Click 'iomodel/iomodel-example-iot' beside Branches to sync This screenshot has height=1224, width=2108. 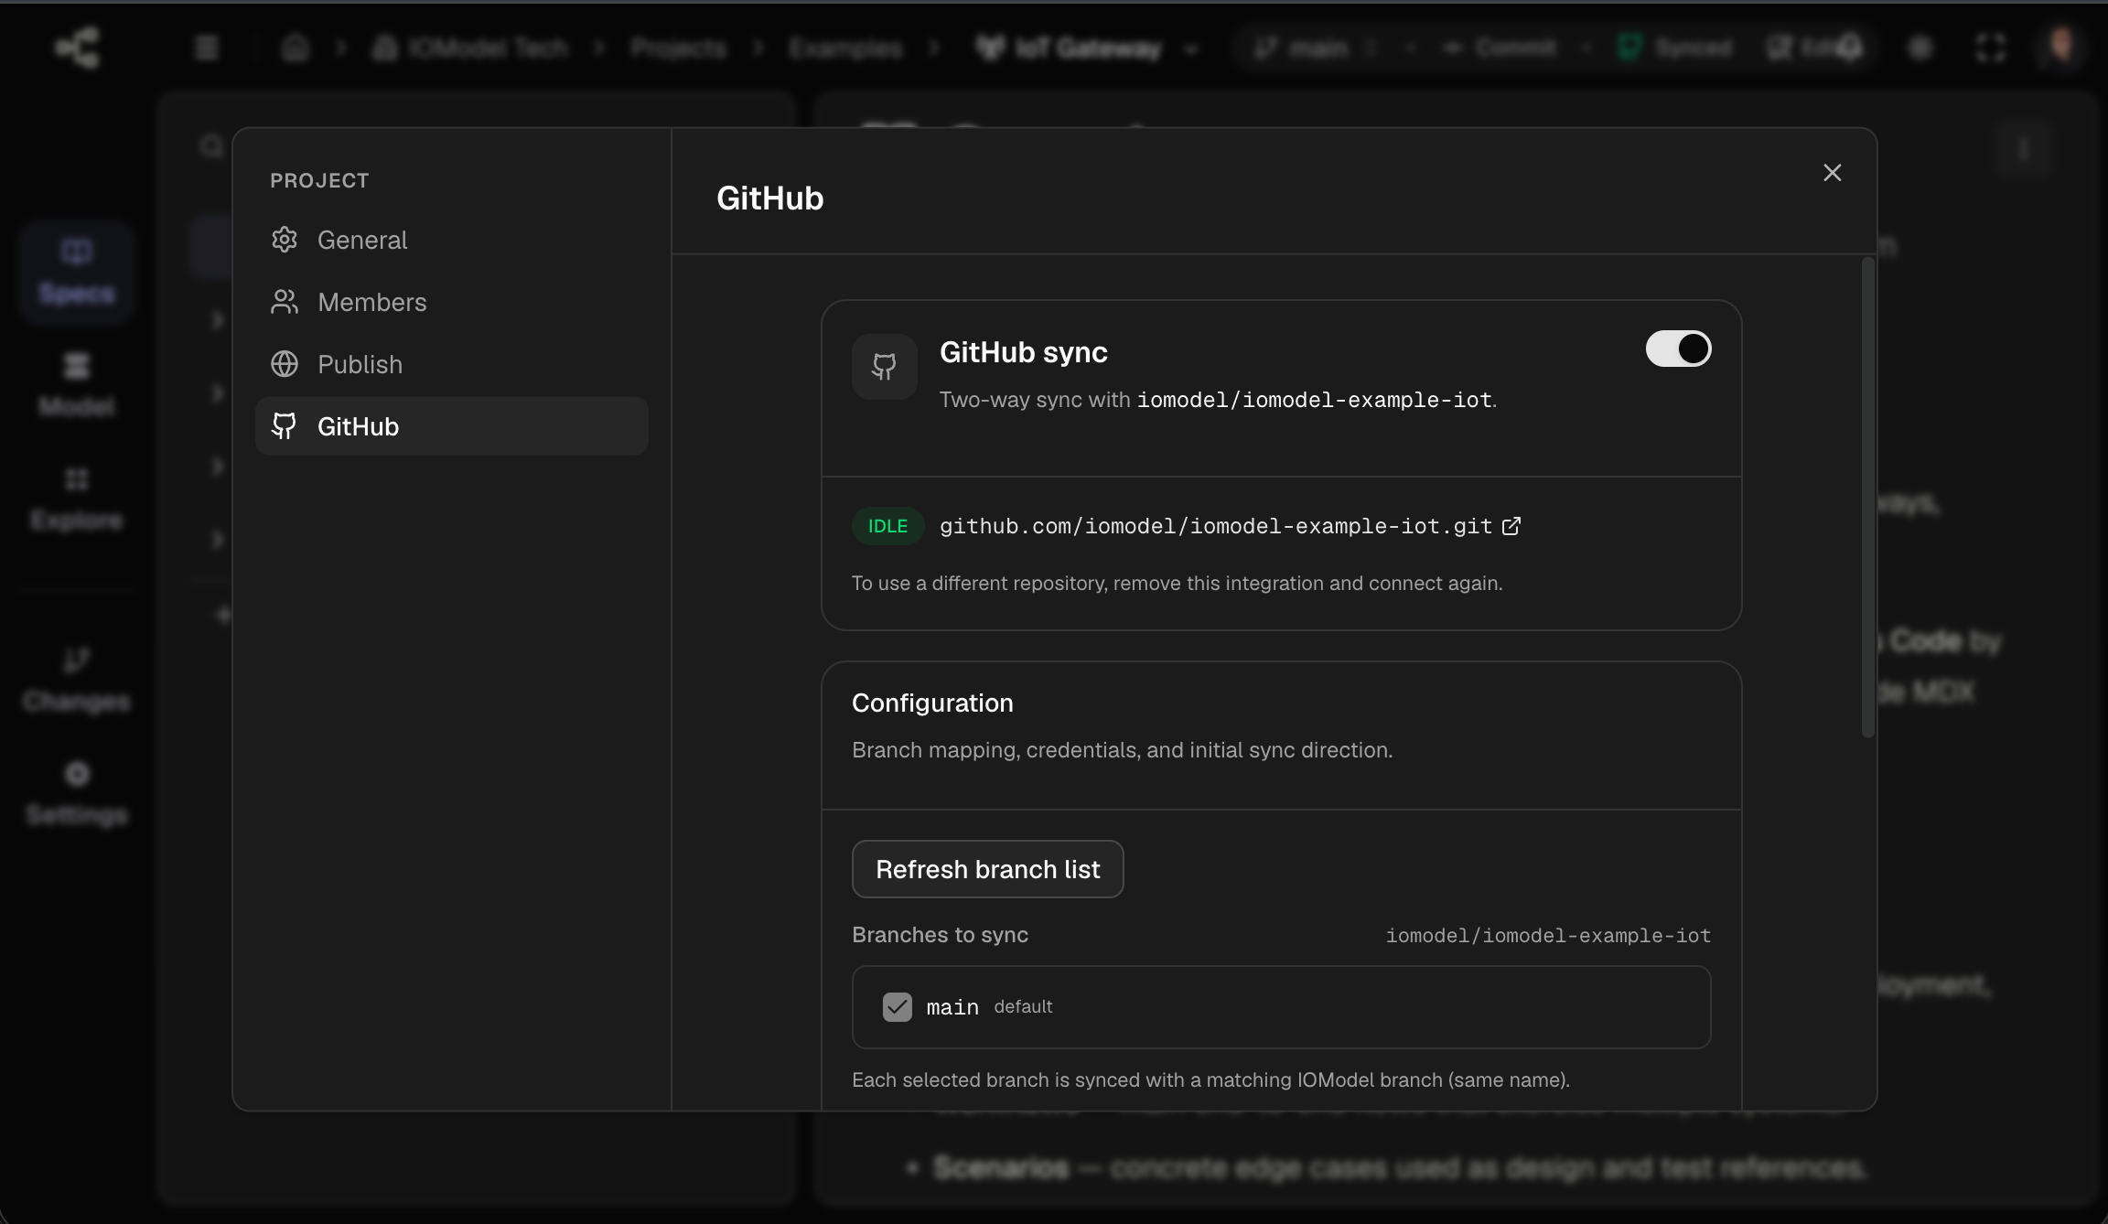coord(1548,935)
